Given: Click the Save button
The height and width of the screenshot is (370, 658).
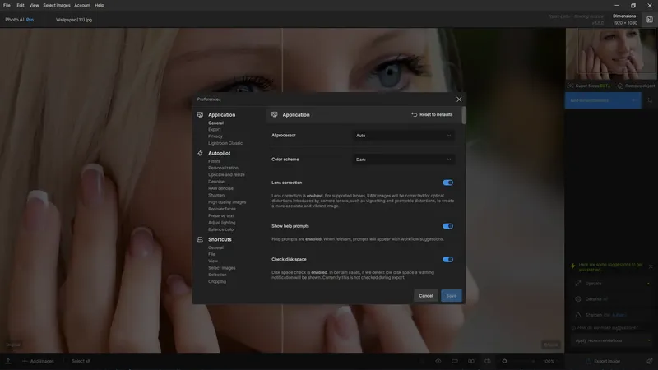Looking at the screenshot, I should tap(451, 296).
